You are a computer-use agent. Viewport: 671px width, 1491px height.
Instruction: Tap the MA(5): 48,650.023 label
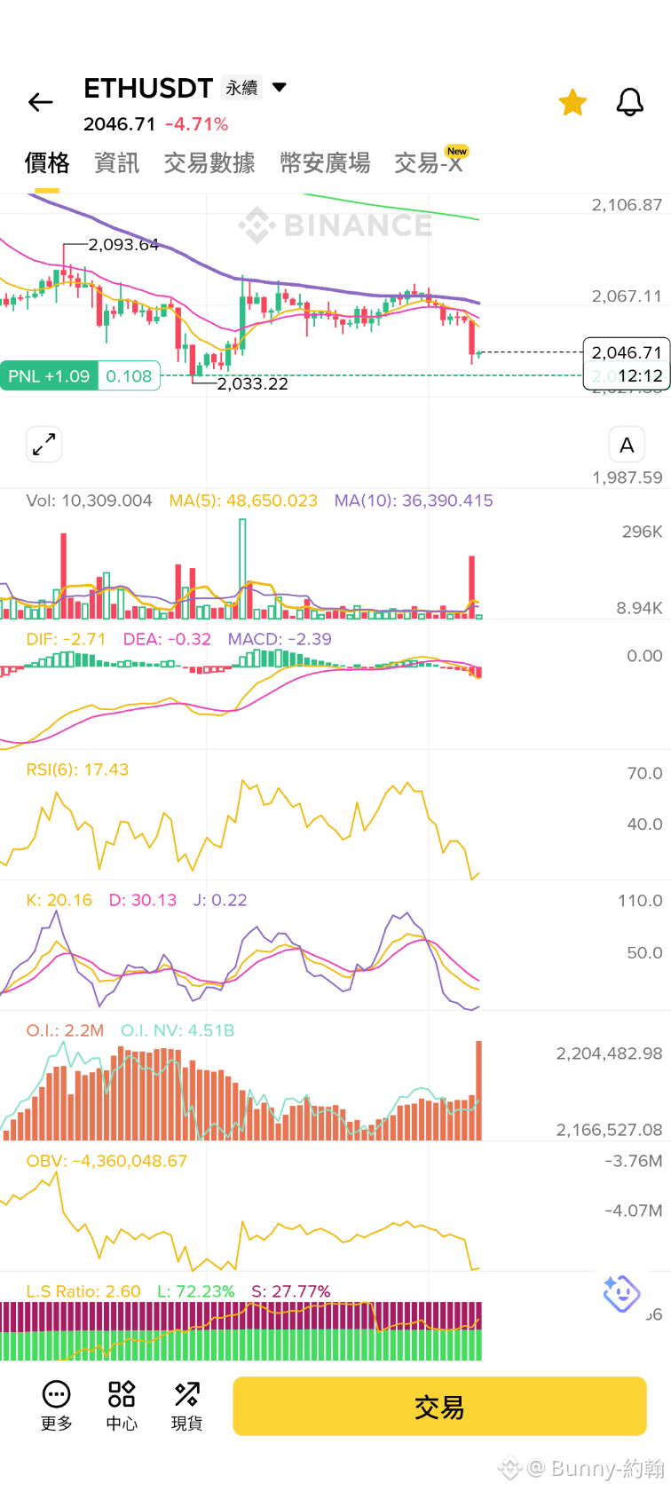(243, 501)
